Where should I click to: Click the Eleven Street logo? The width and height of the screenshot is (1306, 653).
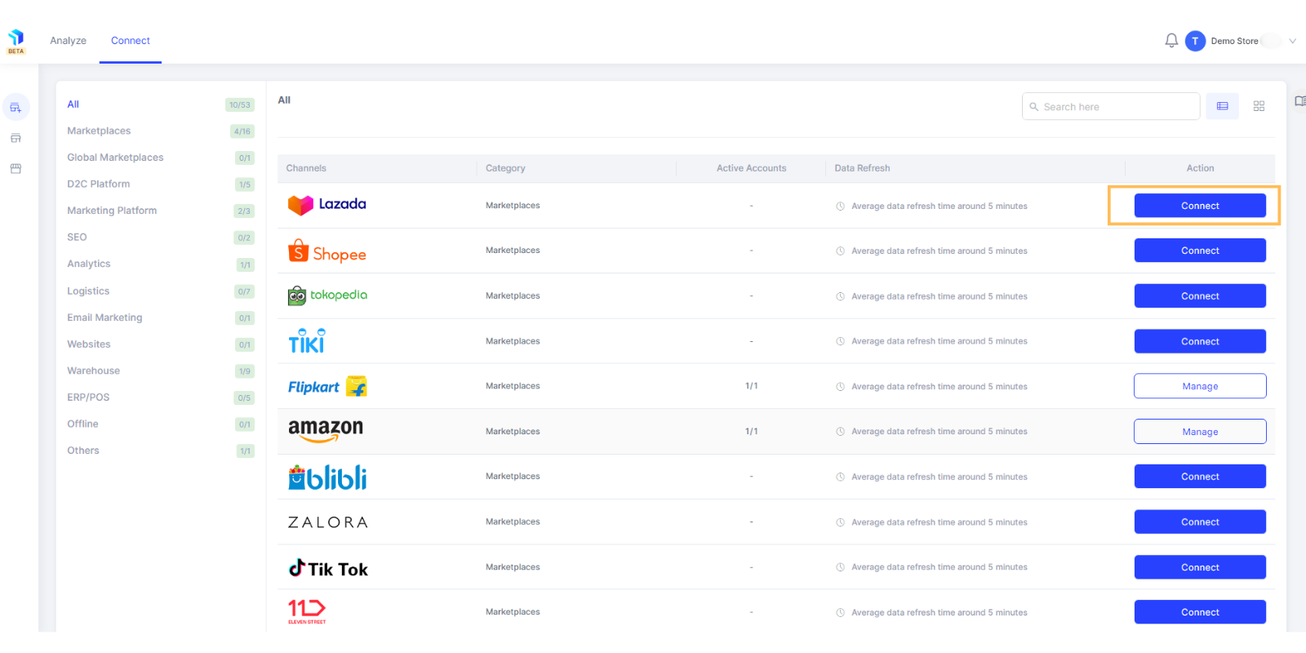coord(307,611)
